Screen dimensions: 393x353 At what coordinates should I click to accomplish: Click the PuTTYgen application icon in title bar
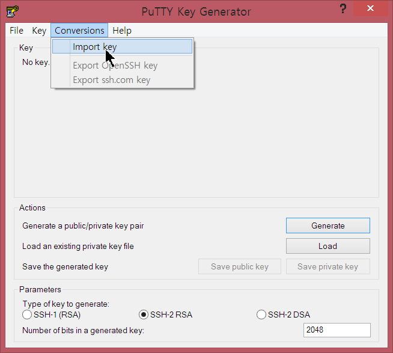[x=13, y=11]
